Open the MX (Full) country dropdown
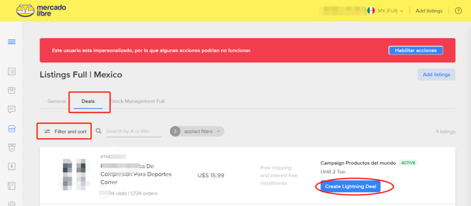 [x=390, y=11]
